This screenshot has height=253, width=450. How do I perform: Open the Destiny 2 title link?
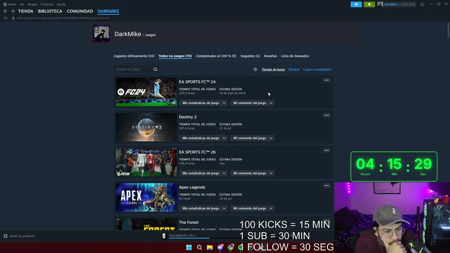[188, 117]
